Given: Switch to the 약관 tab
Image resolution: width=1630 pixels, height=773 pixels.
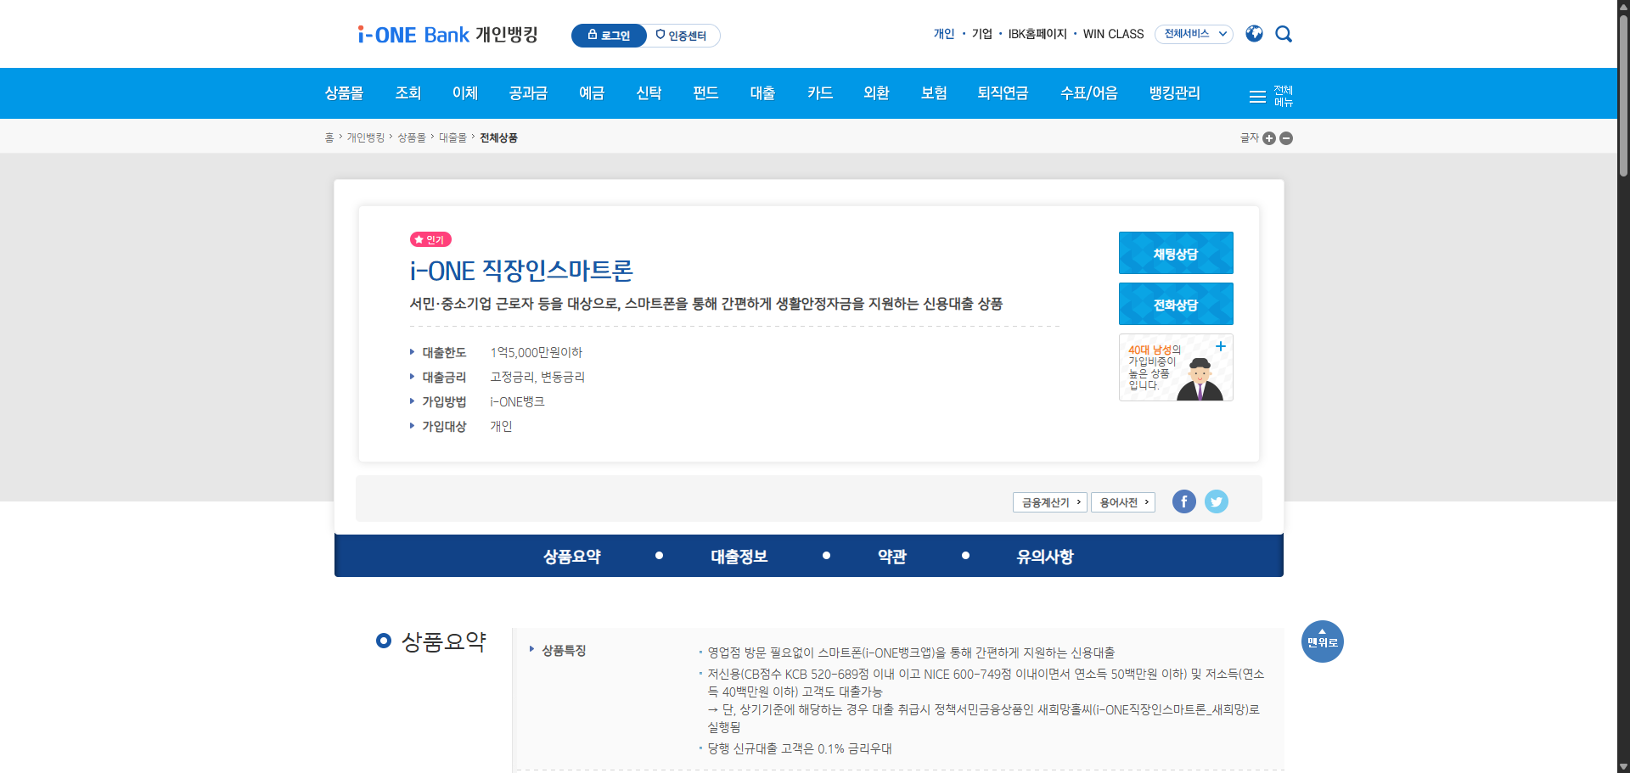Looking at the screenshot, I should pyautogui.click(x=891, y=556).
